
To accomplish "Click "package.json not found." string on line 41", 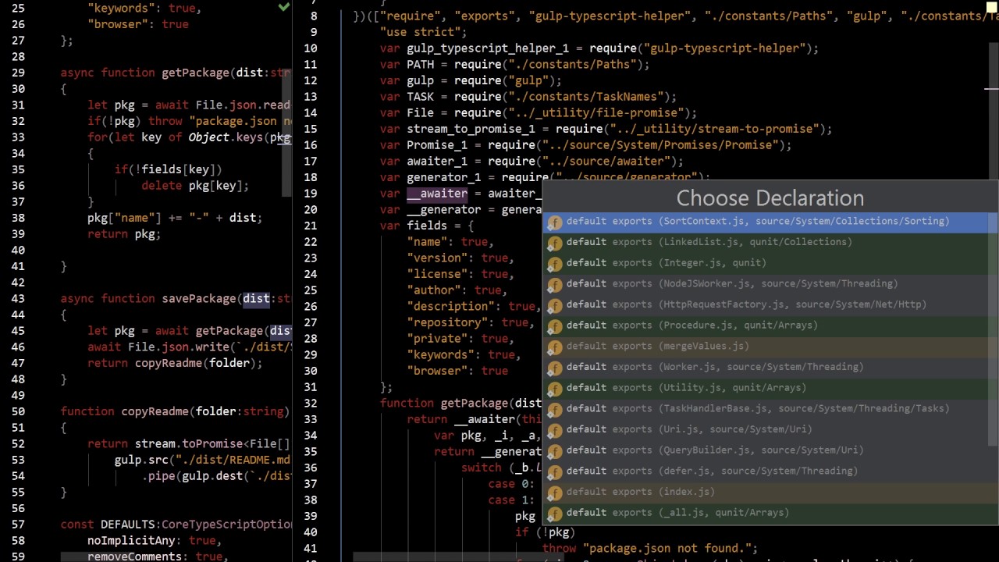I will click(x=667, y=549).
